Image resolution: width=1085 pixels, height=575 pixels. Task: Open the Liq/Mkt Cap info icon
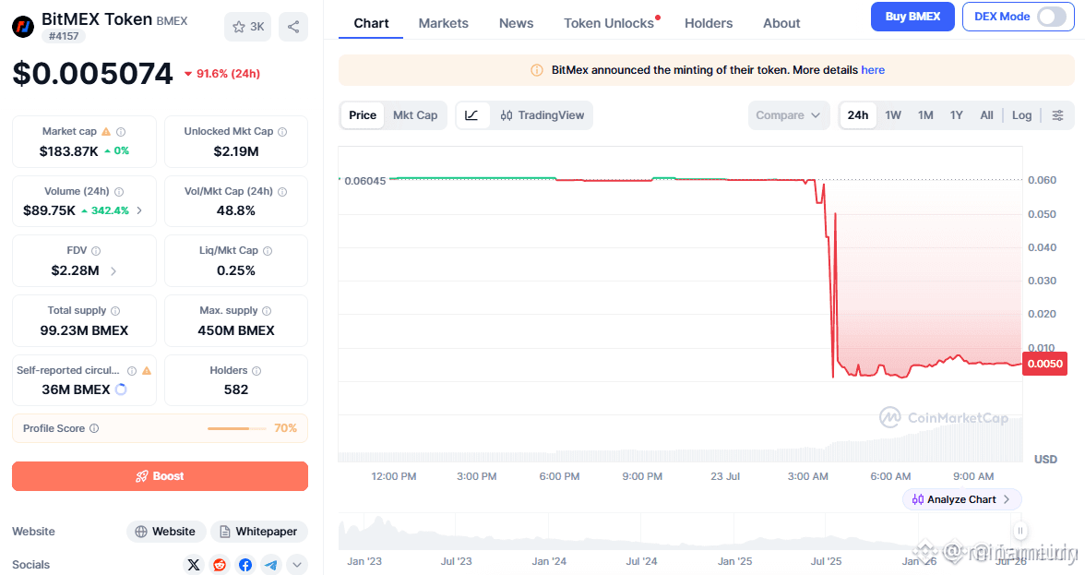[x=268, y=251]
